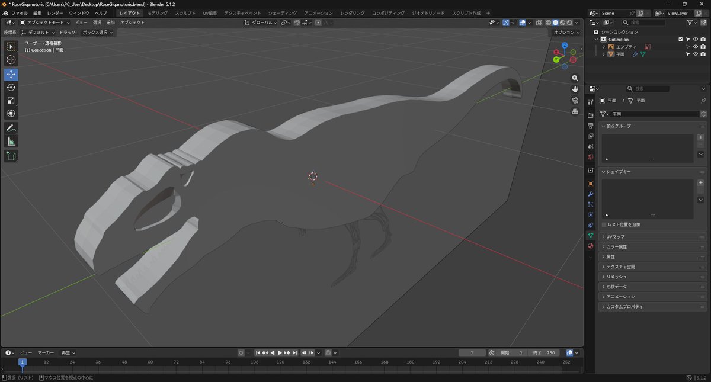711x382 pixels.
Task: Click the current frame field showing 1
Action: point(472,353)
